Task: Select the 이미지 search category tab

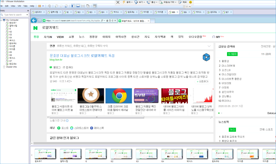Action: coord(106,37)
